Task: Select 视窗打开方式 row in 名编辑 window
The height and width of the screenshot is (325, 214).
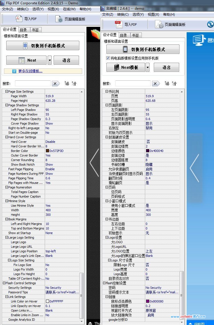Action: (141, 310)
